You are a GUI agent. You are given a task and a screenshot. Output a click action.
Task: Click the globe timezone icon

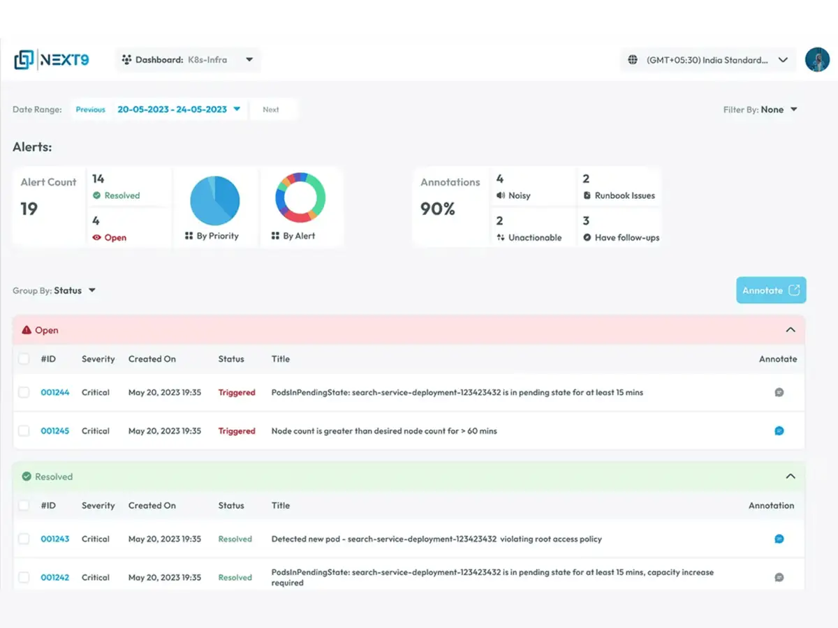pos(633,60)
